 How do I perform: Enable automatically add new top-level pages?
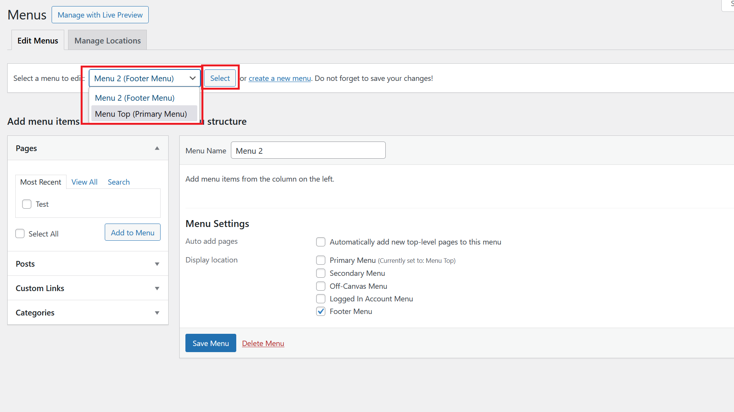pyautogui.click(x=321, y=242)
